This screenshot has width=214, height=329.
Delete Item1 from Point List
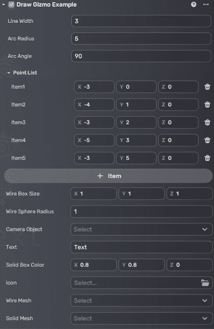[207, 87]
